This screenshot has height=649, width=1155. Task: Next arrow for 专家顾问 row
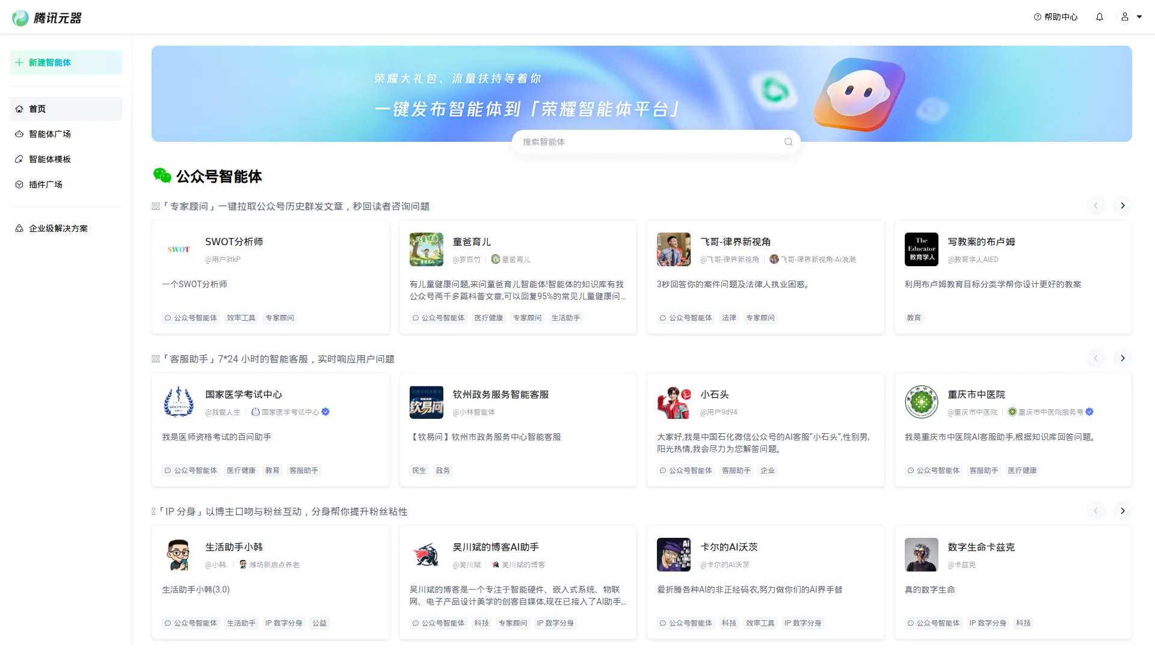1123,206
